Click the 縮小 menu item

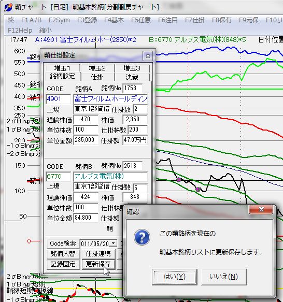point(46,30)
